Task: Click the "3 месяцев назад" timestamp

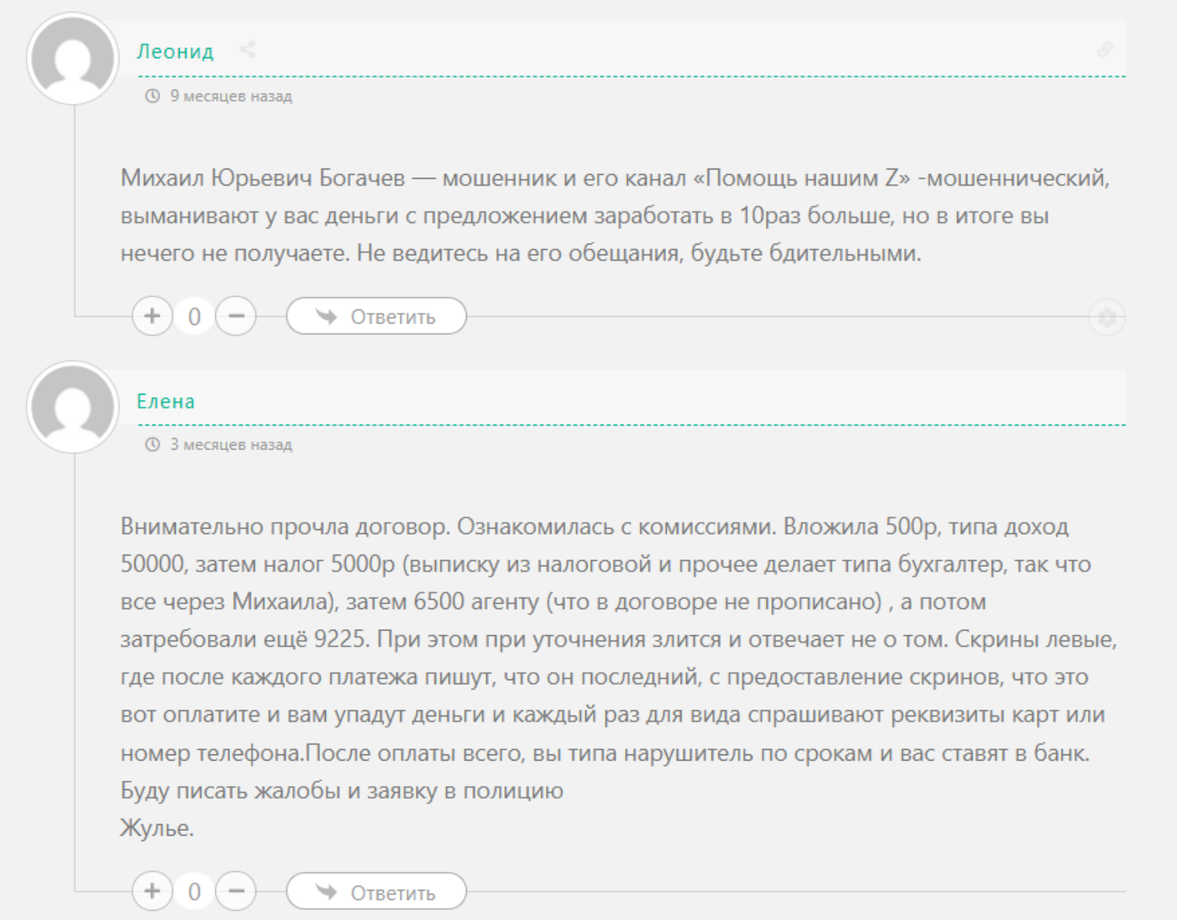Action: tap(231, 444)
